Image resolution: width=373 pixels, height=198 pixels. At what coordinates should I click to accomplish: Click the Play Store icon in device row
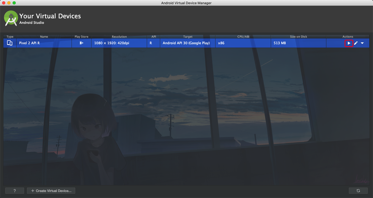(82, 43)
